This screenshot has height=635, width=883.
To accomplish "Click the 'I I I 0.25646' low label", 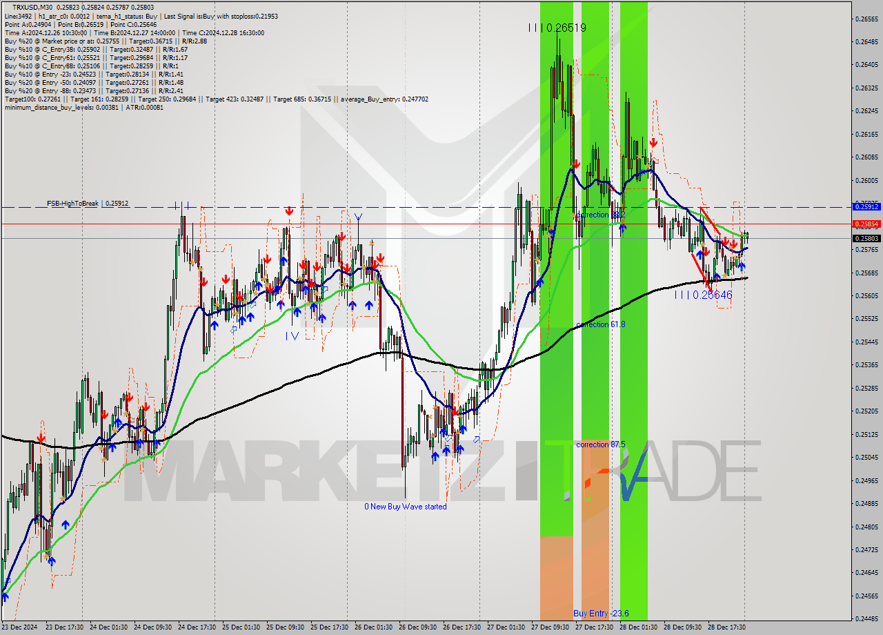I will pos(703,295).
